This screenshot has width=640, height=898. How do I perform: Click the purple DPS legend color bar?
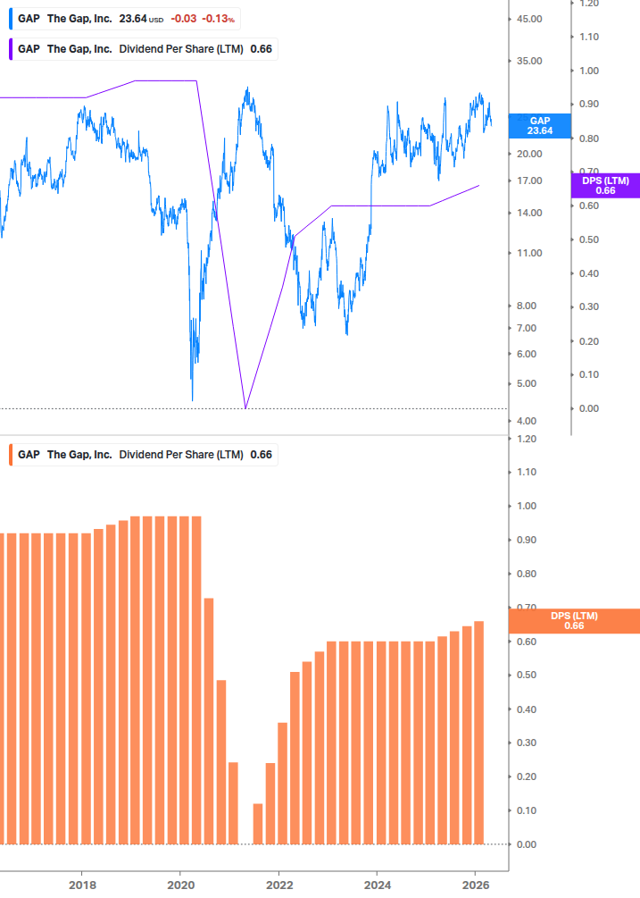point(11,49)
